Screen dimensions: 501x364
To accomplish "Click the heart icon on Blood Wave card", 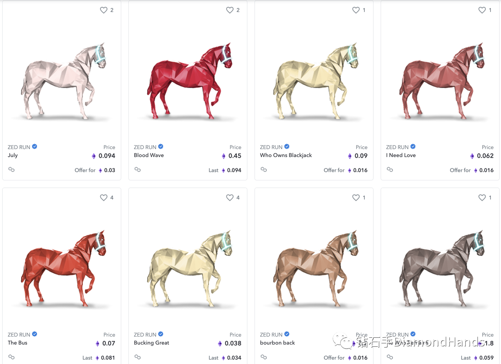I will coord(230,10).
